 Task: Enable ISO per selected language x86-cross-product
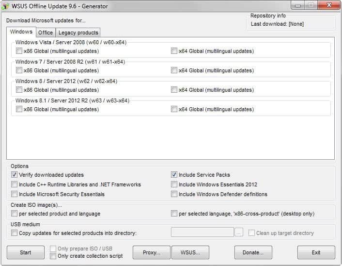(174, 214)
